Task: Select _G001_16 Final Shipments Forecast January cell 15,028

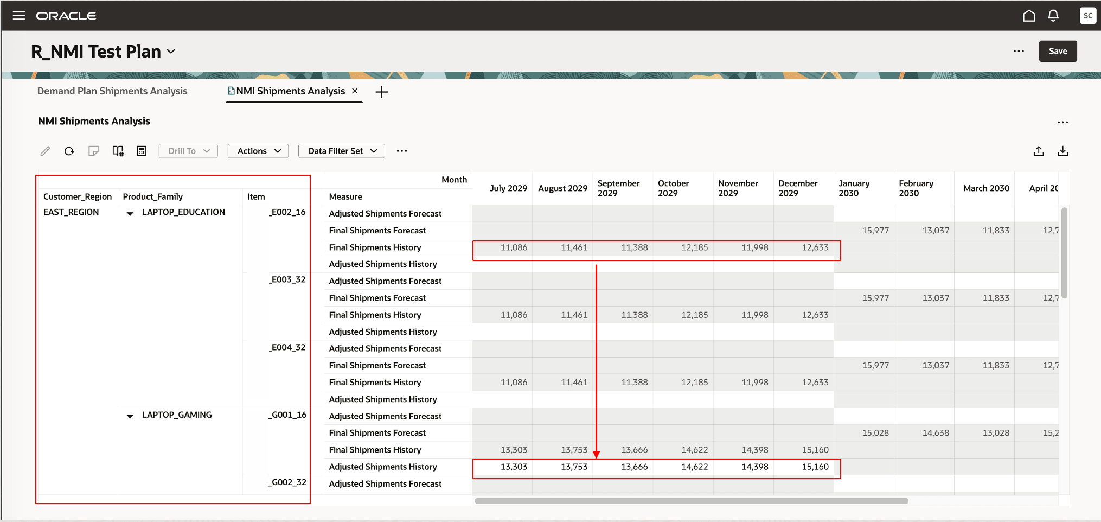Action: tap(864, 433)
